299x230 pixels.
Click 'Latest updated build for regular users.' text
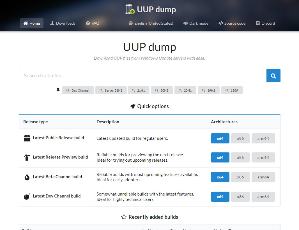pos(132,138)
